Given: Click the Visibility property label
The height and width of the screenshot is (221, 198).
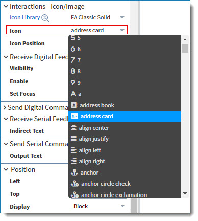Looking at the screenshot, I should (x=21, y=68).
